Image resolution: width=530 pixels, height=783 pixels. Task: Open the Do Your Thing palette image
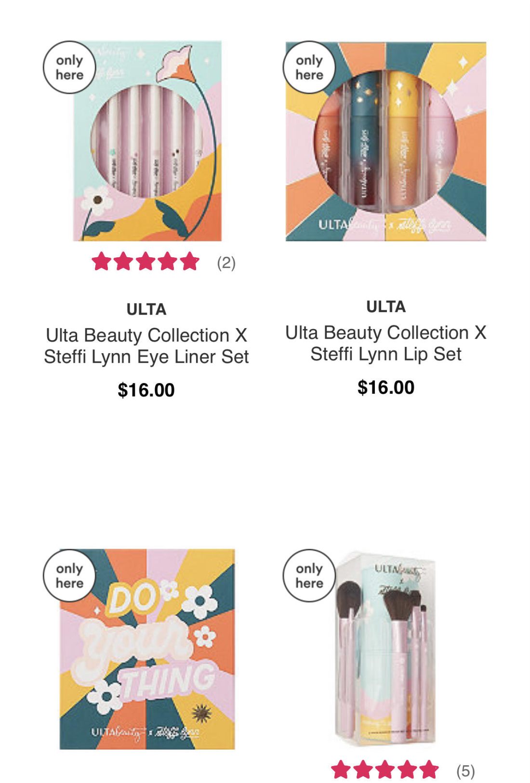coord(147,649)
